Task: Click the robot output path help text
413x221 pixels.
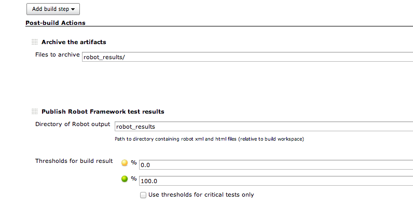Action: 209,139
